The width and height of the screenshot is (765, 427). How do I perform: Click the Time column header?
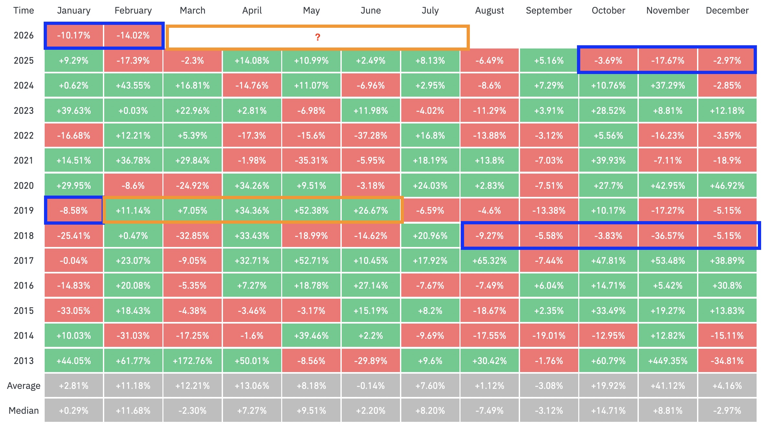pos(24,11)
